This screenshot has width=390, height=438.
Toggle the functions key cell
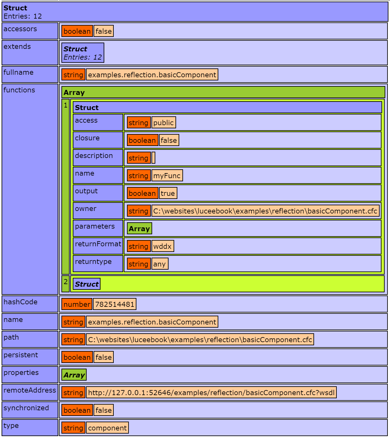point(30,189)
